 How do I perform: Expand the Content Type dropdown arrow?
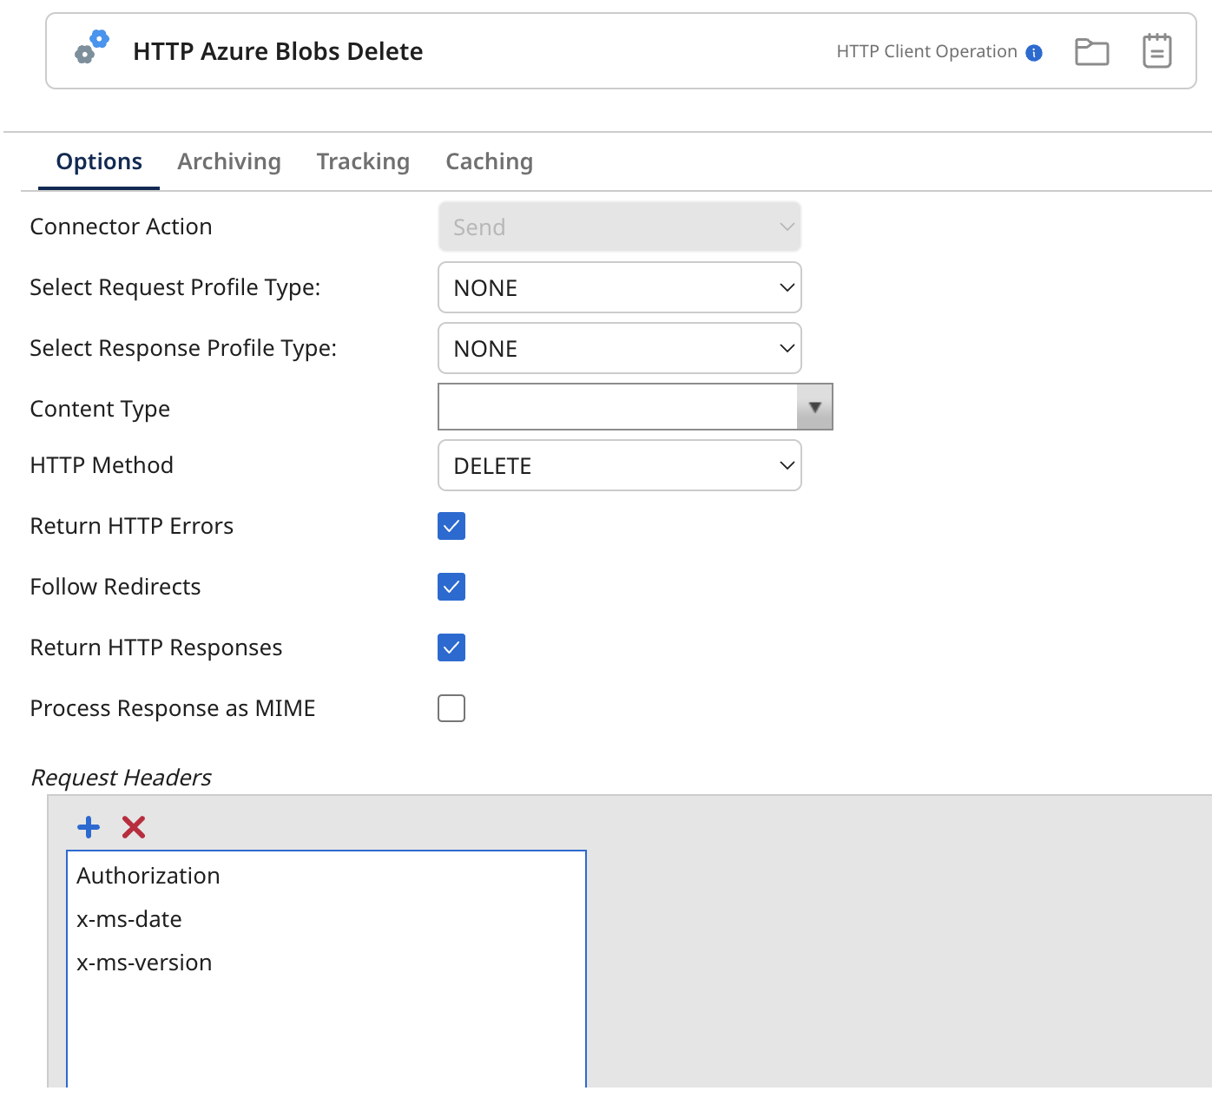(x=813, y=406)
